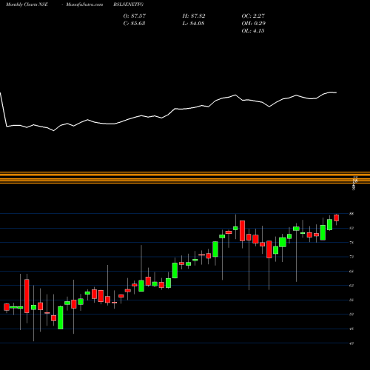
Task: Click the 68 price axis label
Action: click(351, 272)
